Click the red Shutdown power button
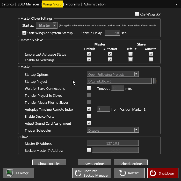Image resolution: width=181 pixels, height=181 pixels. pos(163,173)
